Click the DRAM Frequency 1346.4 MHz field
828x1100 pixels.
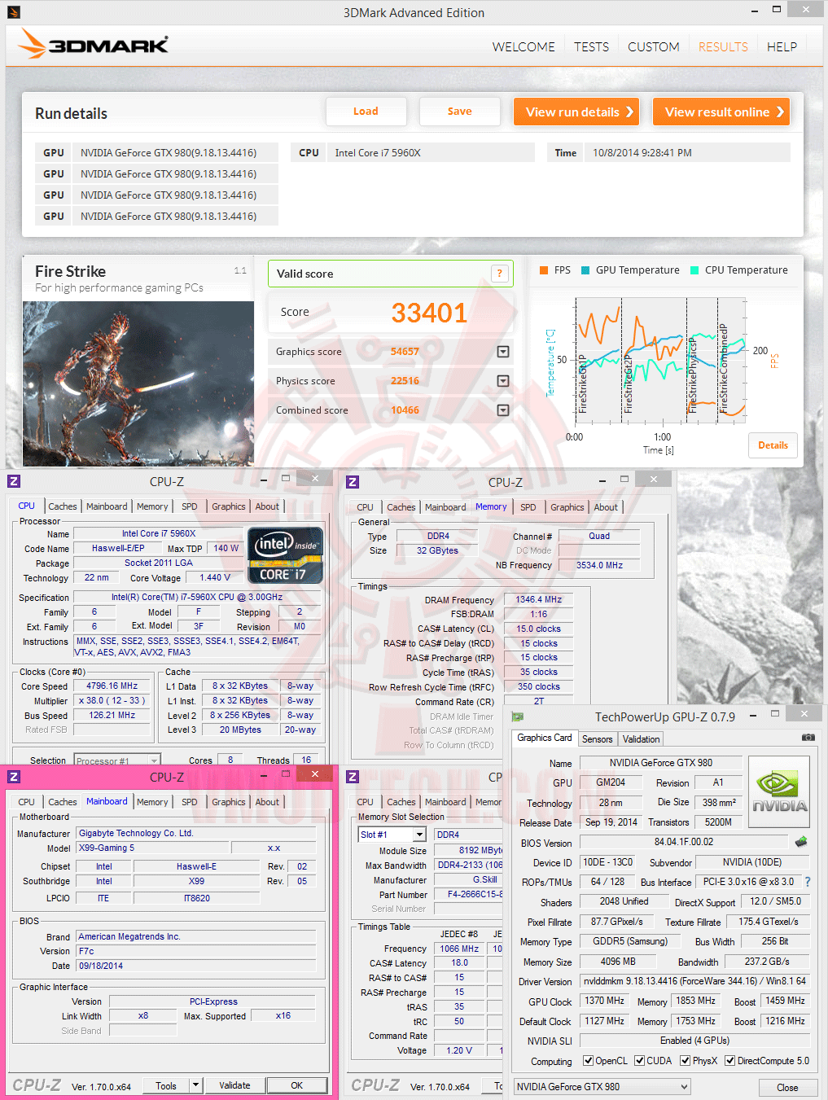coord(539,599)
